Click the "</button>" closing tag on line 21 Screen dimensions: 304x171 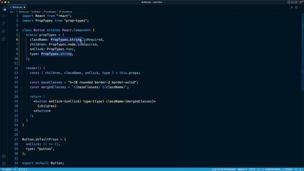coord(42,111)
